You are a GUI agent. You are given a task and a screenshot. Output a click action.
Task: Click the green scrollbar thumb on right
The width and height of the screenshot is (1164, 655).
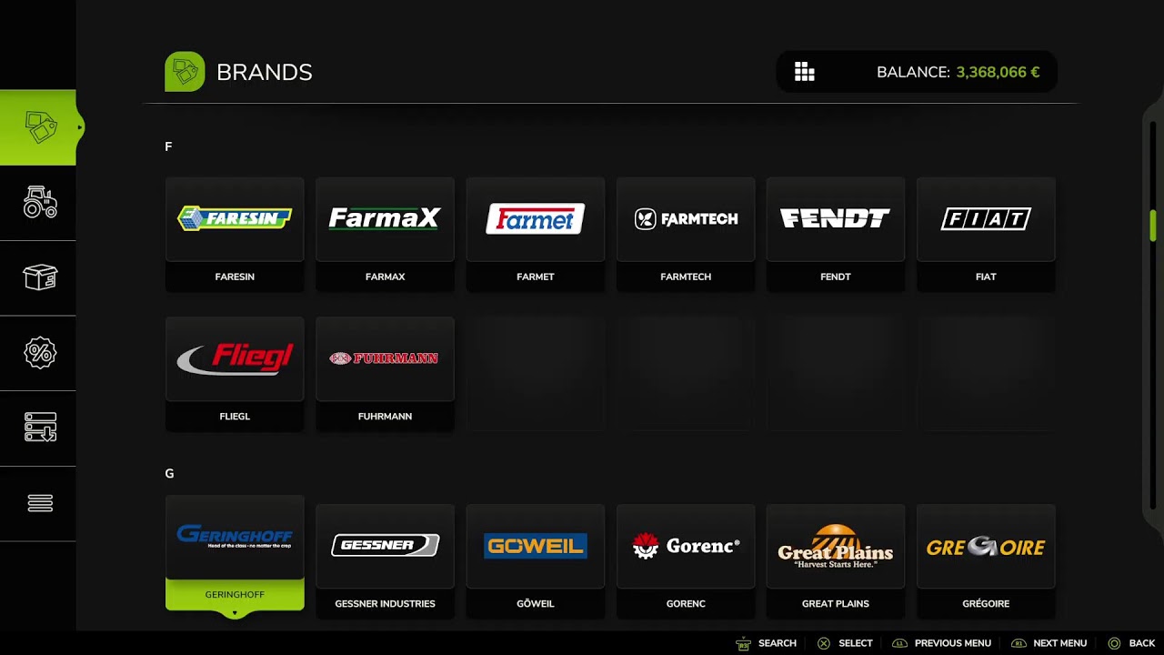(1153, 224)
